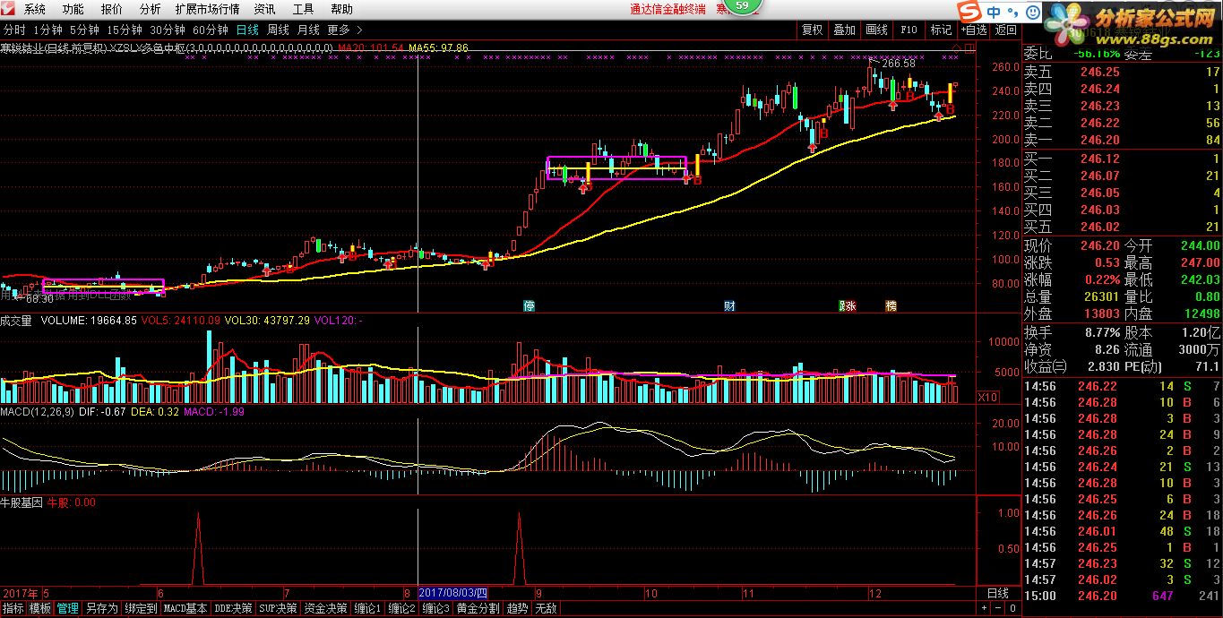The width and height of the screenshot is (1223, 618).
Task: Open F10 company info
Action: pyautogui.click(x=909, y=30)
